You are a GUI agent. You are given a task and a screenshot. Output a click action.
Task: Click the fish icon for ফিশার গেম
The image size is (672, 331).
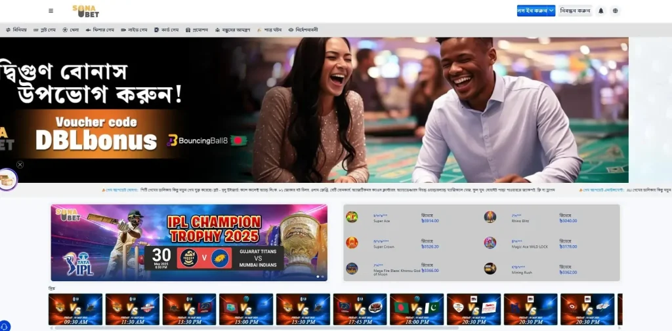coord(89,30)
